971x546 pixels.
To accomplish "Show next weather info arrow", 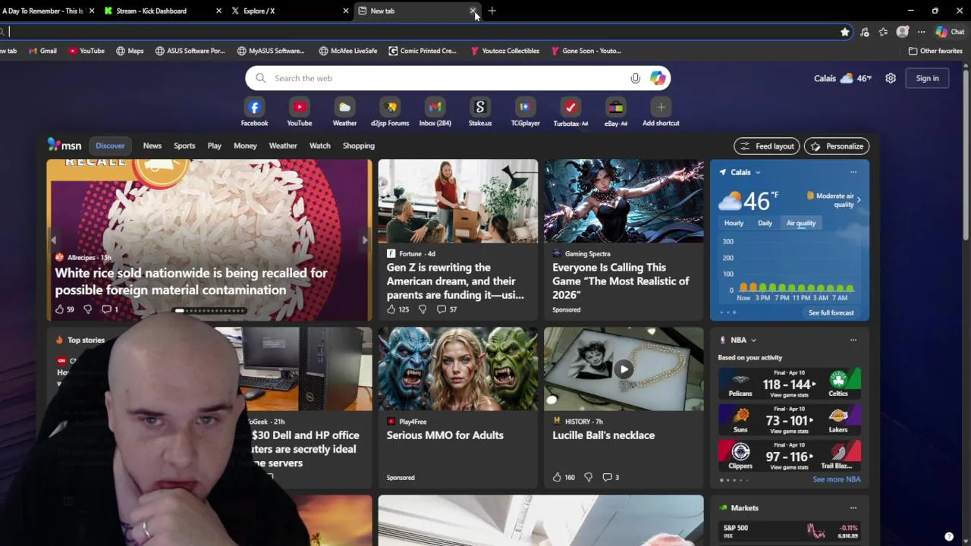I will tap(858, 200).
